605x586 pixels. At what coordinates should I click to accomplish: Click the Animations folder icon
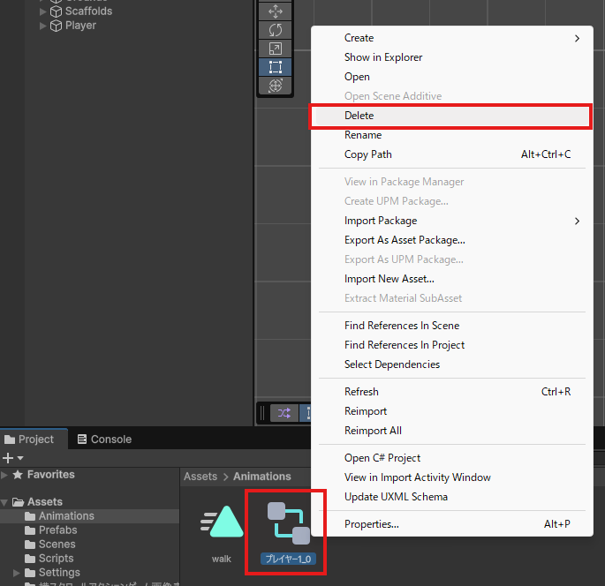coord(30,516)
